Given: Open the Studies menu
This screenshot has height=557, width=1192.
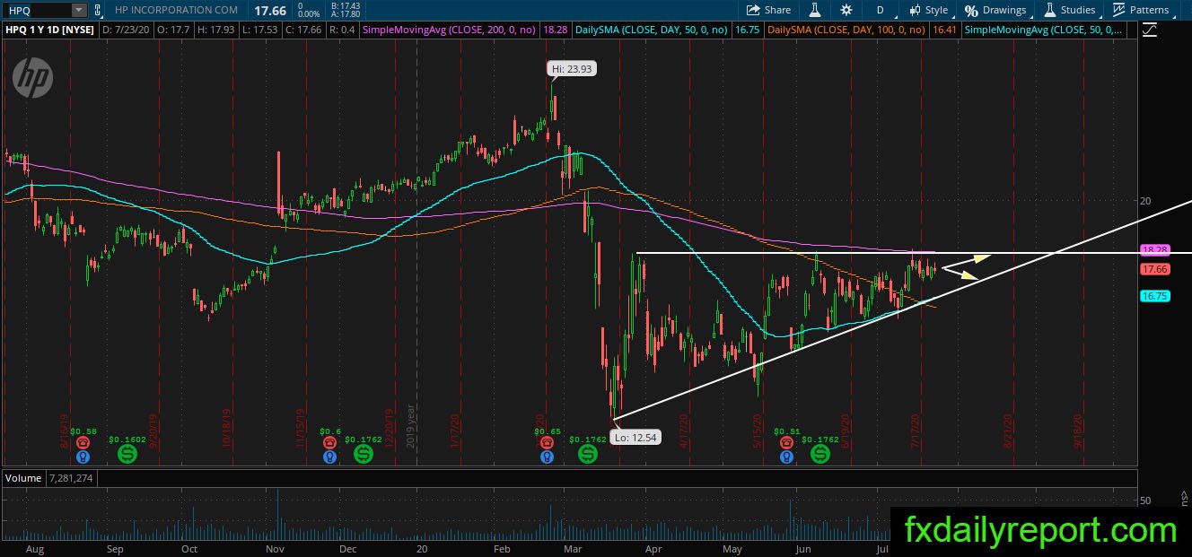Looking at the screenshot, I should tap(1069, 10).
